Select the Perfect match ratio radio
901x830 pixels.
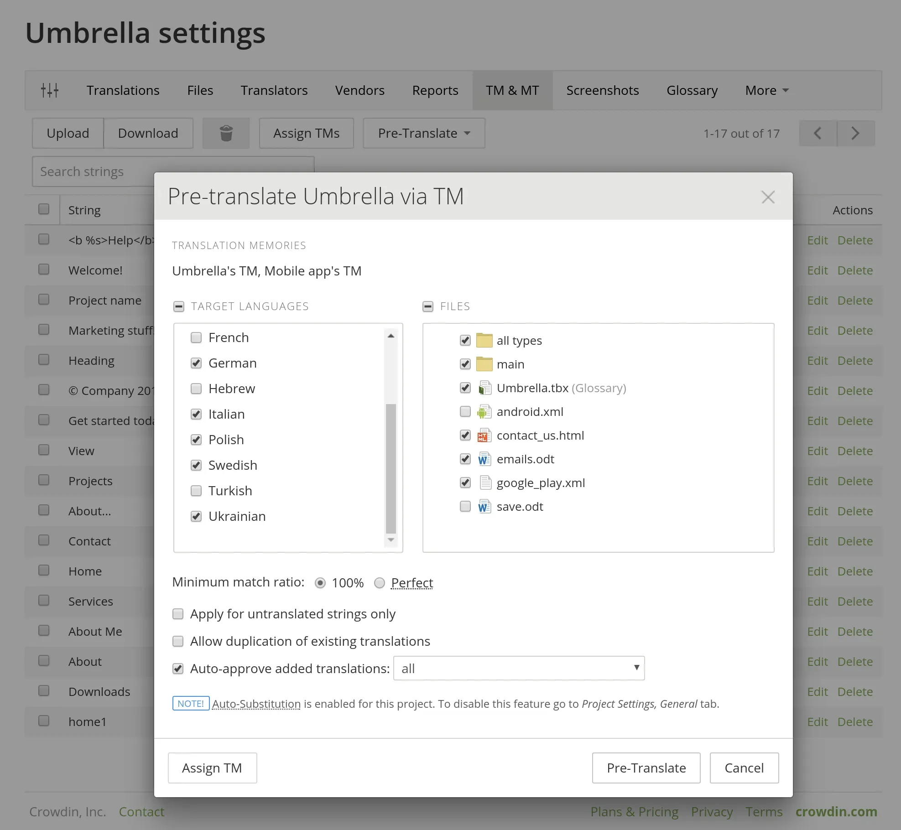(x=380, y=583)
